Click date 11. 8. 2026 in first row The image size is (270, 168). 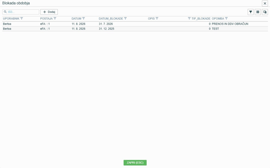pyautogui.click(x=79, y=24)
